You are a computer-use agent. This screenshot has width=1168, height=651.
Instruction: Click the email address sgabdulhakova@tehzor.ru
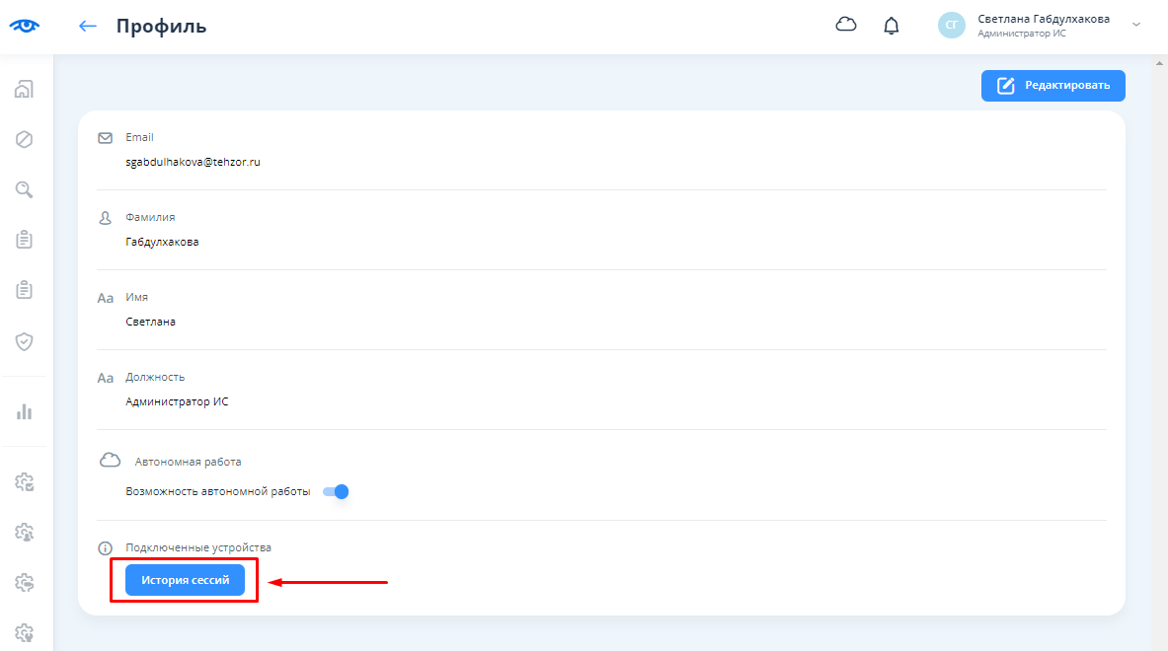193,162
